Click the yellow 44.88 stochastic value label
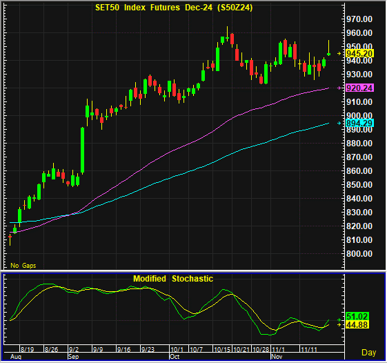The image size is (387, 363). tap(357, 325)
